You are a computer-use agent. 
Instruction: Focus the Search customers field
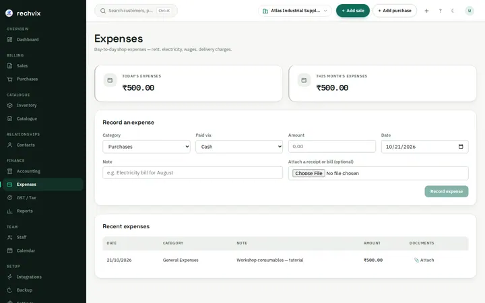click(136, 11)
